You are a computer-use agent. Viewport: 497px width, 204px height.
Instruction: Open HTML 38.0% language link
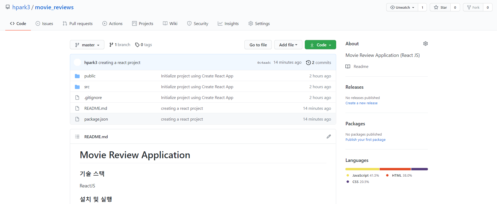[x=399, y=176]
